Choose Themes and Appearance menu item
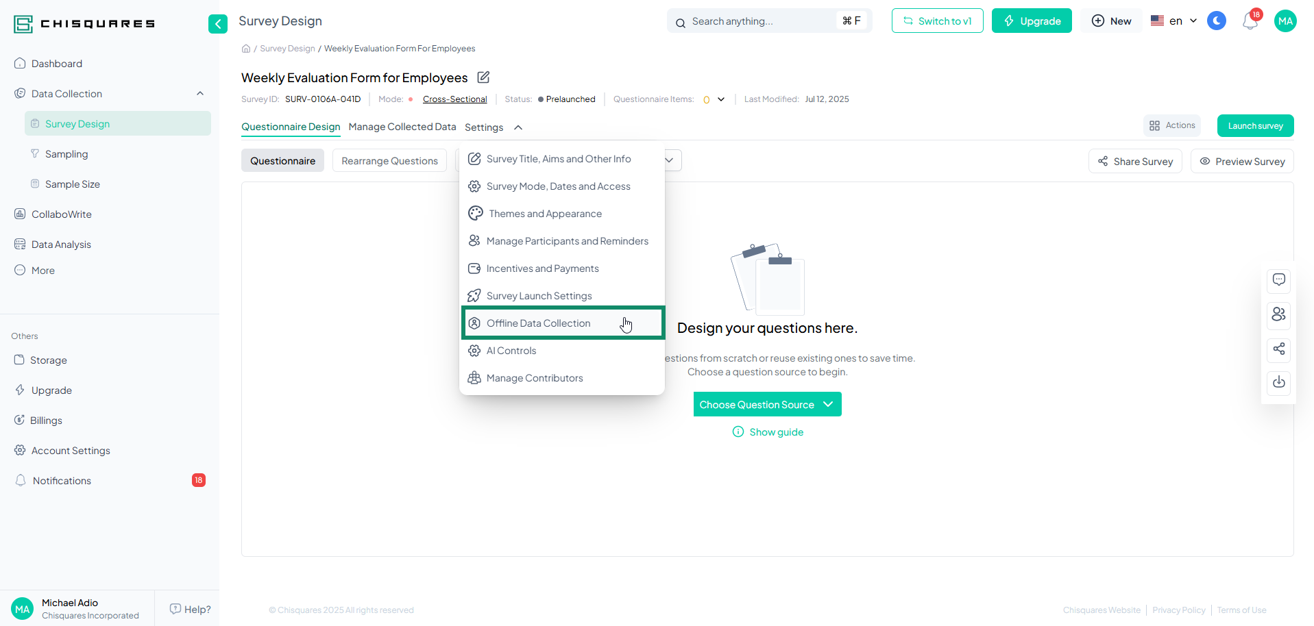Image resolution: width=1314 pixels, height=626 pixels. 545,214
